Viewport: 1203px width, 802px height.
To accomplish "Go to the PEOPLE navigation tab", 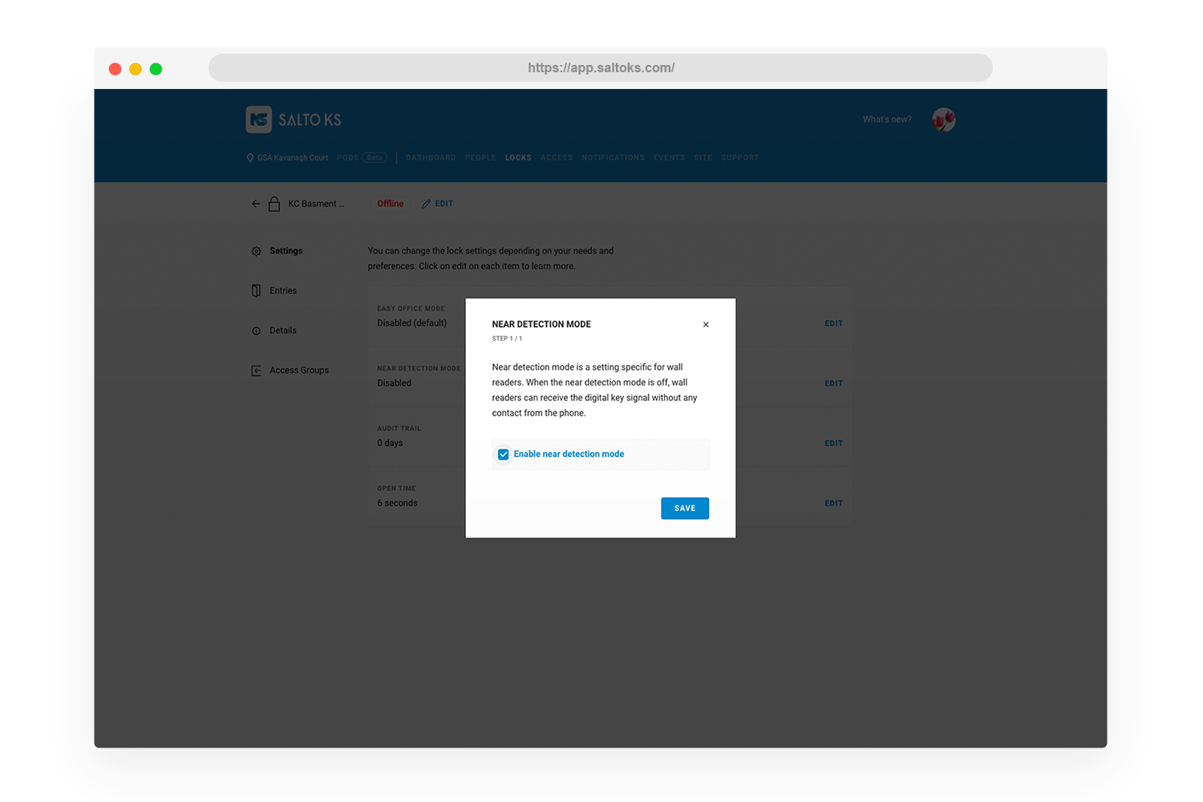I will coord(480,158).
